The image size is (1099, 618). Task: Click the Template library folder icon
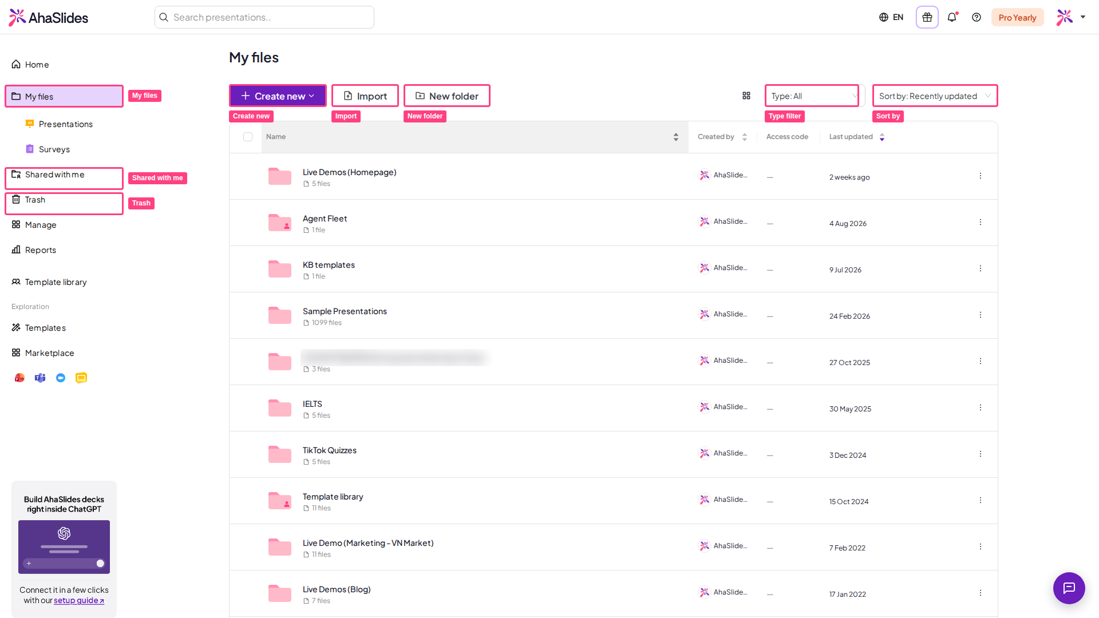(280, 501)
